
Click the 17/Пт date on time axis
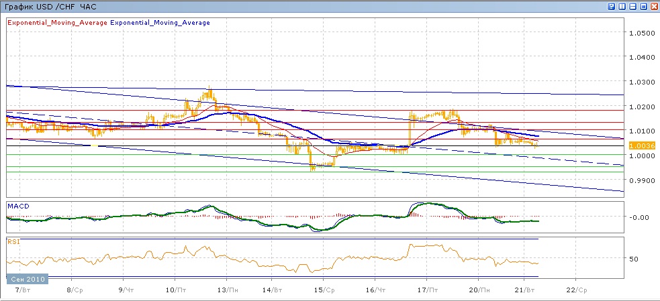(x=426, y=291)
